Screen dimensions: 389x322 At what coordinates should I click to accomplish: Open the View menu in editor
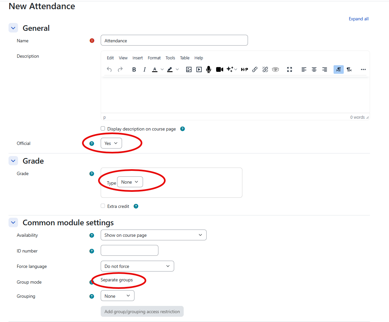(123, 58)
